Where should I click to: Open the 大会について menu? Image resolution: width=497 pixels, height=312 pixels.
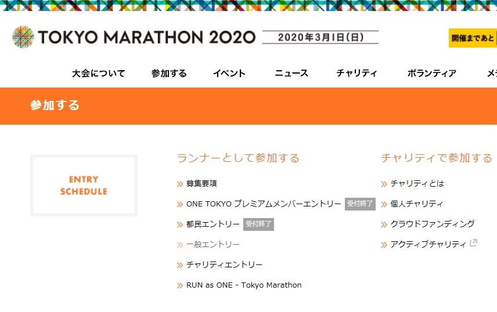[99, 73]
